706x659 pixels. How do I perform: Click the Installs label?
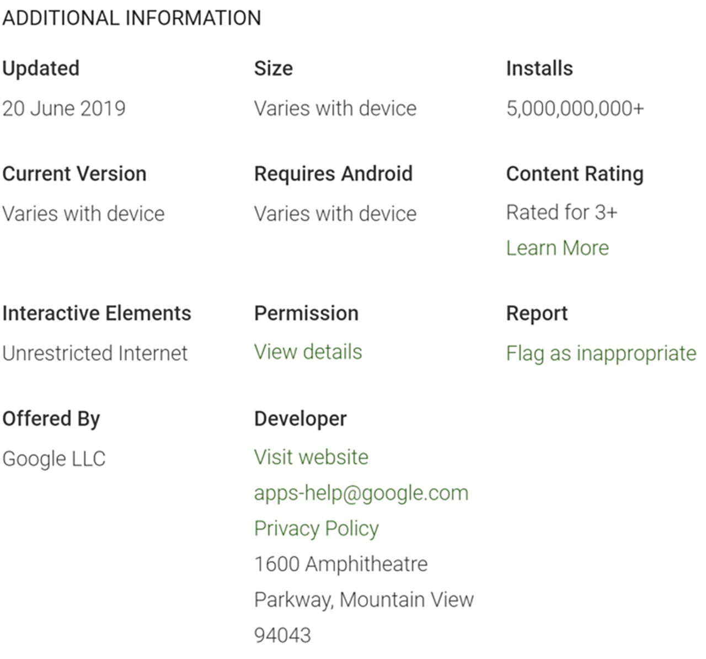tap(539, 68)
